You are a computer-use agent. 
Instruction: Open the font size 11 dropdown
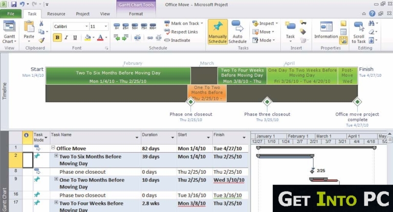click(106, 26)
